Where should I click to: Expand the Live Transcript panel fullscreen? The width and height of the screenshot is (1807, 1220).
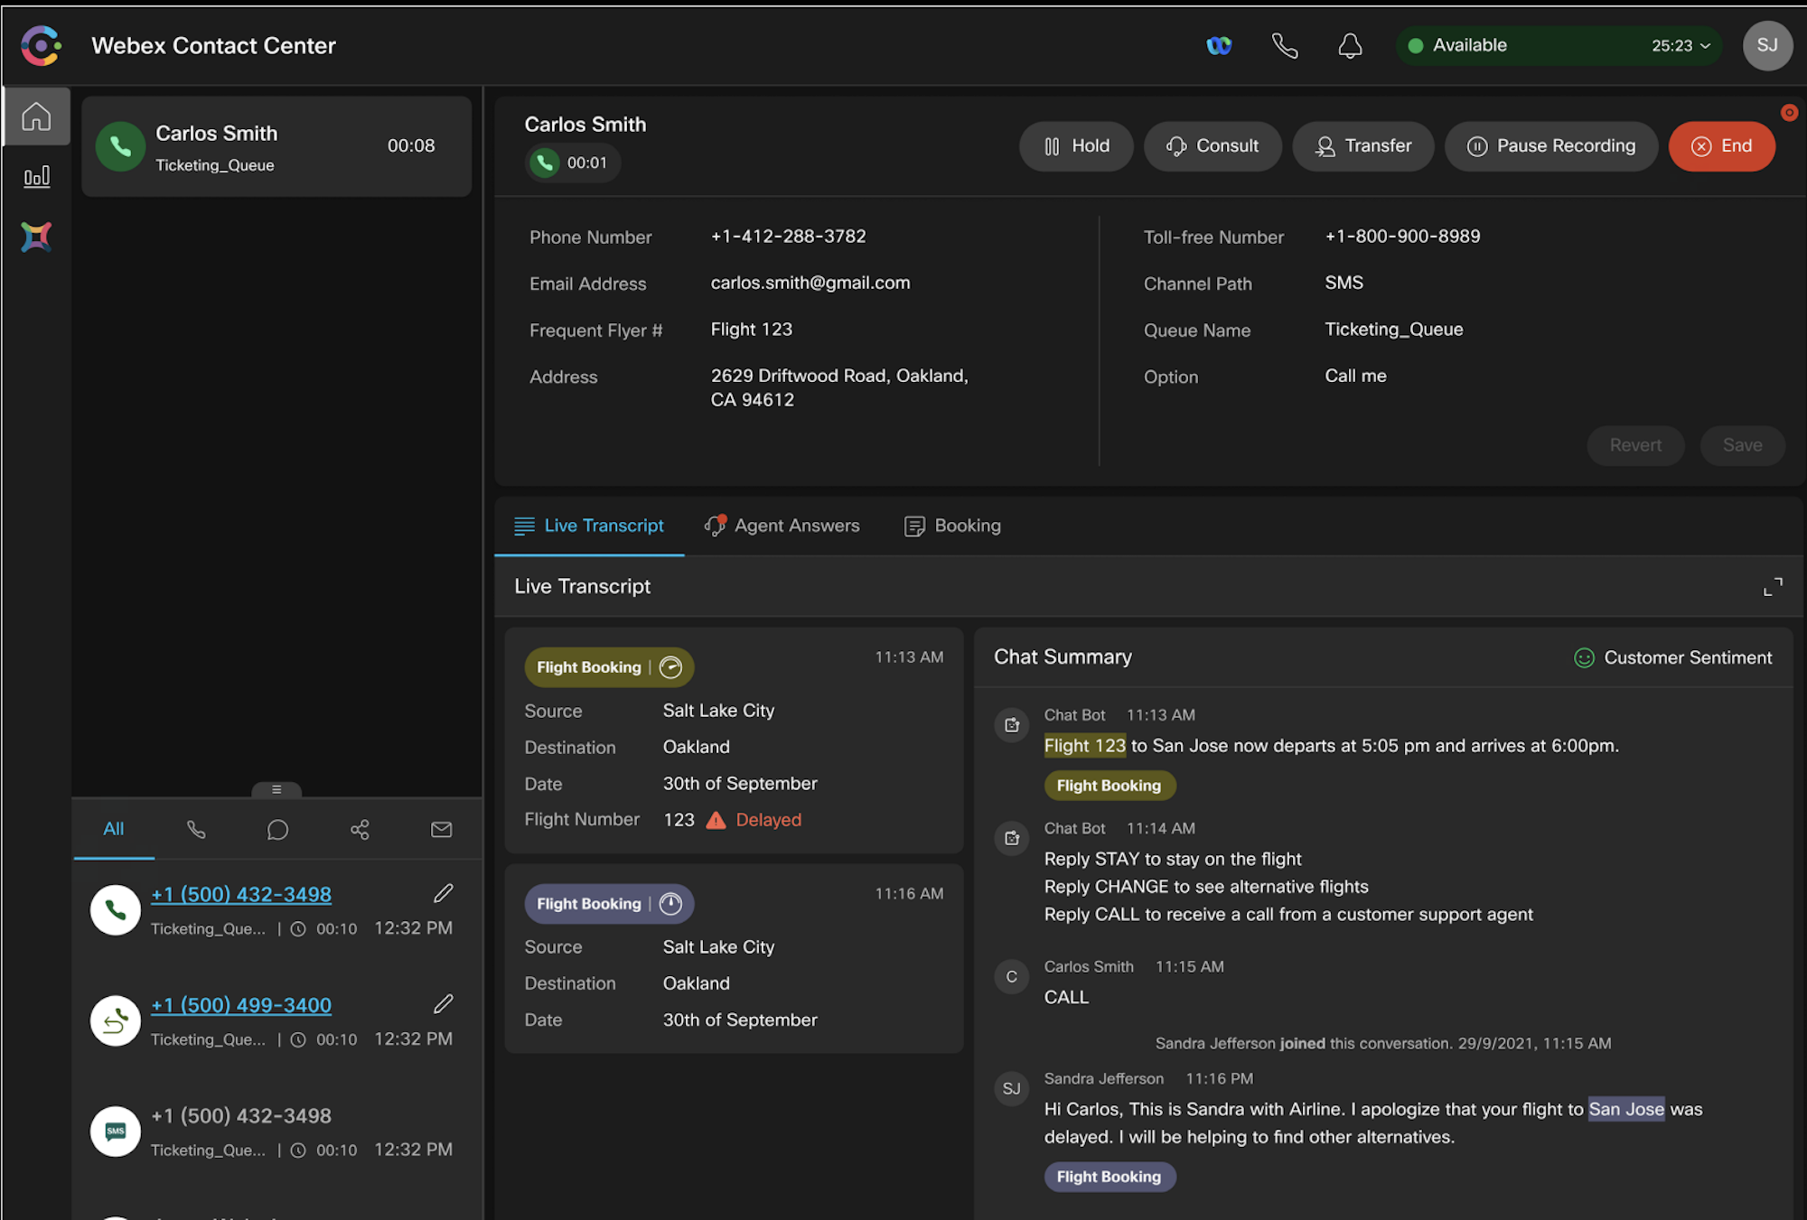pos(1773,587)
